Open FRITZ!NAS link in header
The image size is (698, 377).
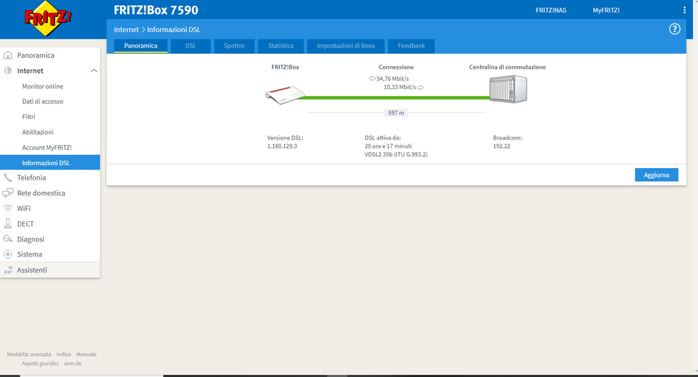(551, 10)
